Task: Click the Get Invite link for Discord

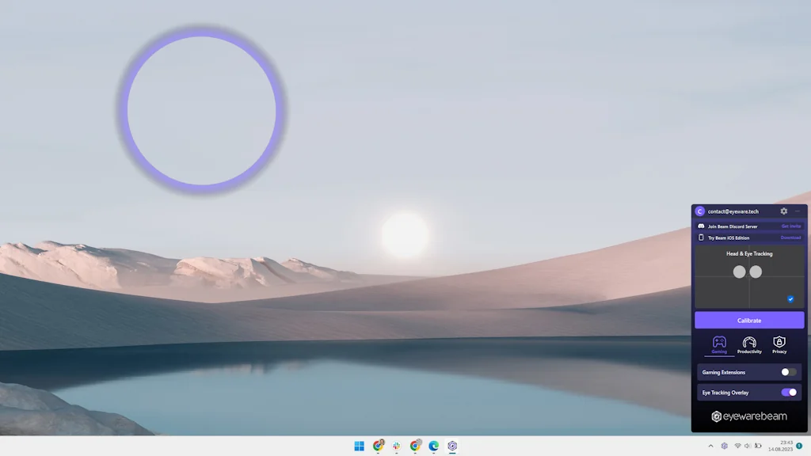Action: click(x=791, y=226)
